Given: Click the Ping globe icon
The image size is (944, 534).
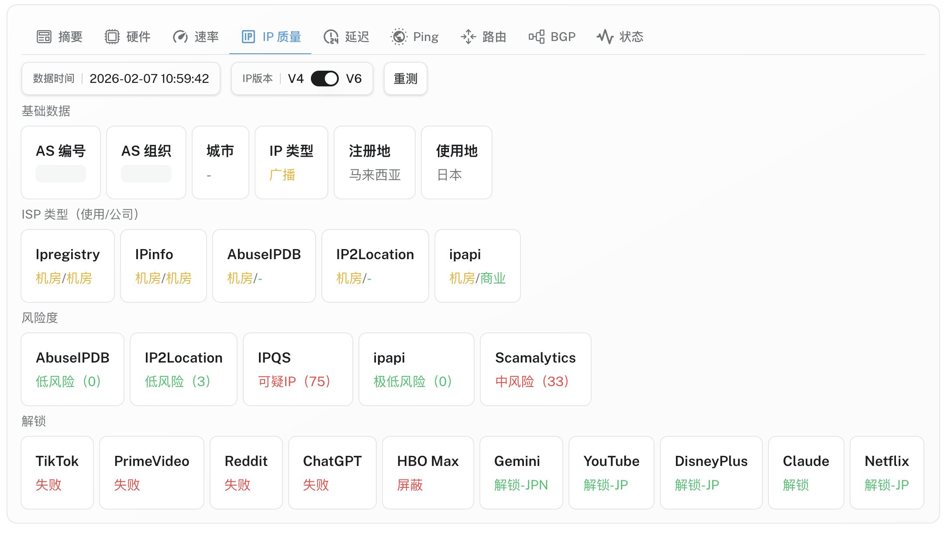Looking at the screenshot, I should (x=399, y=37).
